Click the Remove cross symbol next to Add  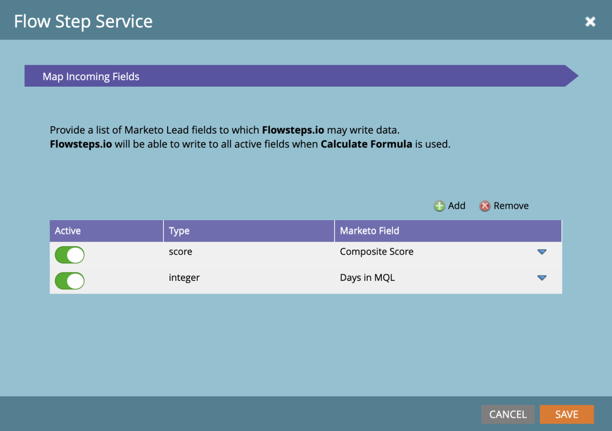point(484,205)
